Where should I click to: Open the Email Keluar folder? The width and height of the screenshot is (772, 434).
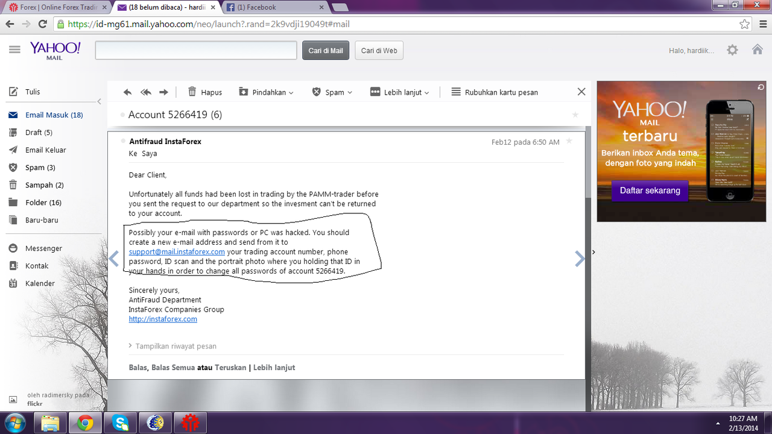click(37, 149)
